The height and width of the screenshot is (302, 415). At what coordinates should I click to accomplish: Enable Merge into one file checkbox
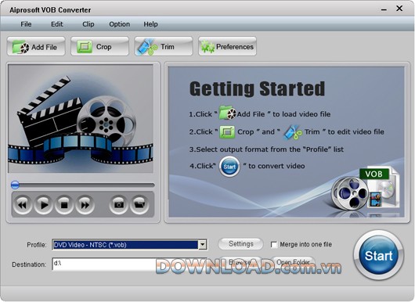[274, 244]
